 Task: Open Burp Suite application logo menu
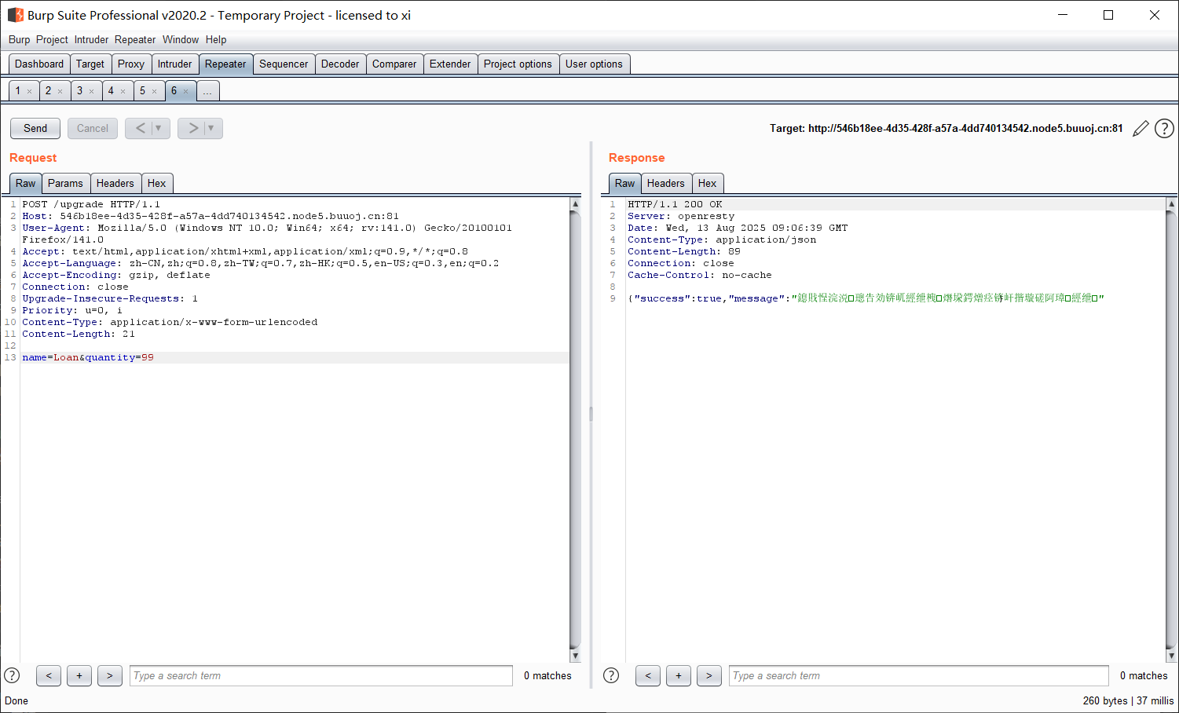tap(15, 15)
